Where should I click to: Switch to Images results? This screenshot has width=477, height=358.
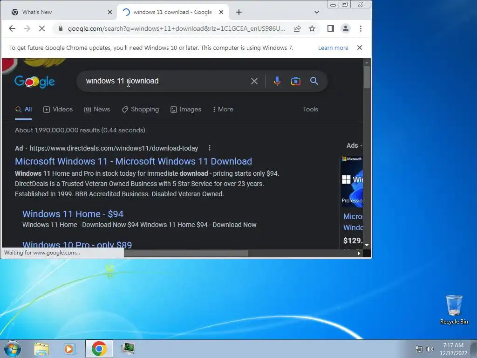[186, 109]
